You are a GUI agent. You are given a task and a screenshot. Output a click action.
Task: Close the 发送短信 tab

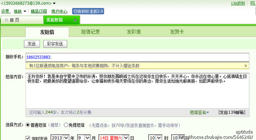click(x=75, y=20)
